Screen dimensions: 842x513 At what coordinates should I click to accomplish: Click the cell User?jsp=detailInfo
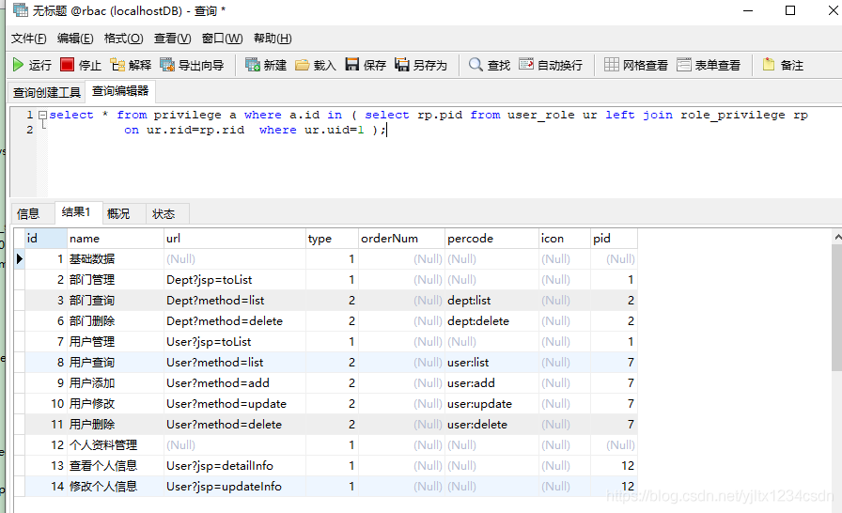[x=235, y=466]
